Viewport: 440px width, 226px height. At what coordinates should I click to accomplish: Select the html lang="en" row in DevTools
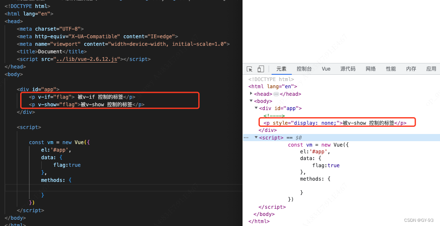click(x=273, y=86)
